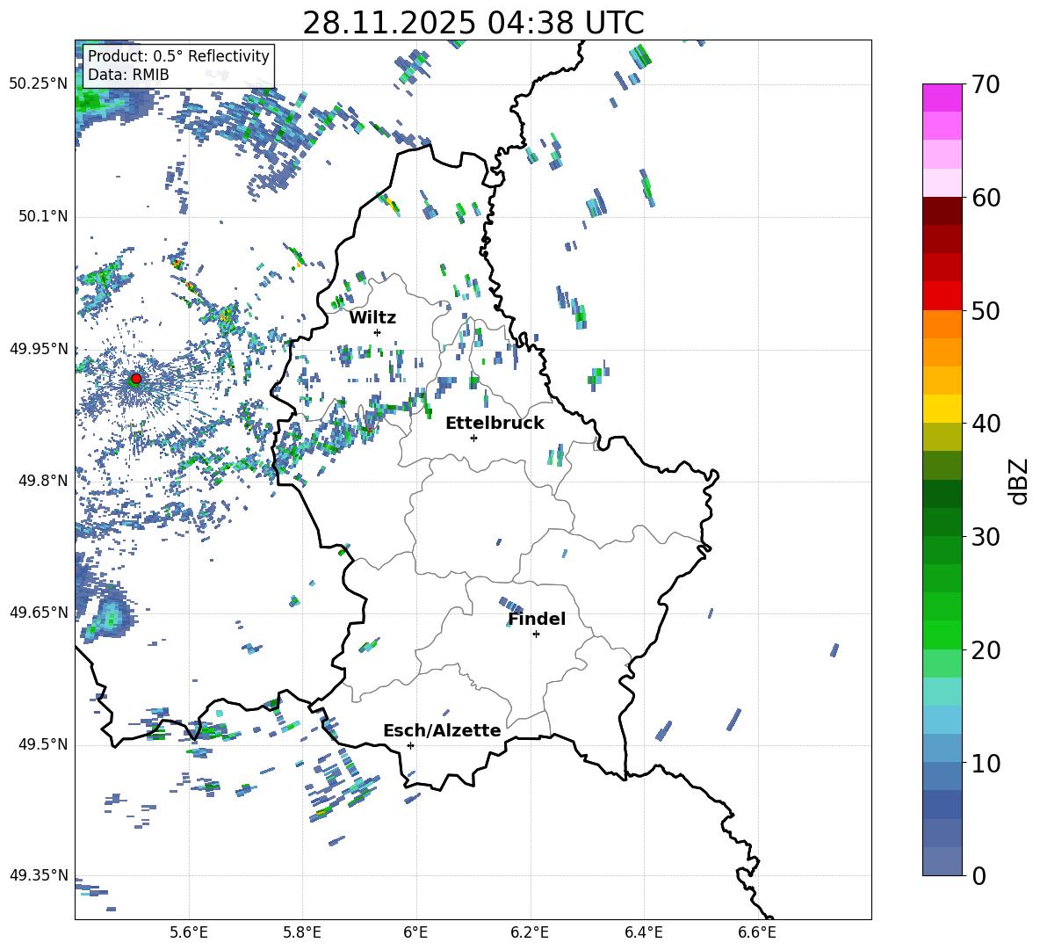The width and height of the screenshot is (1040, 950).
Task: Click the 49.8°N latitude label
Action: [43, 481]
